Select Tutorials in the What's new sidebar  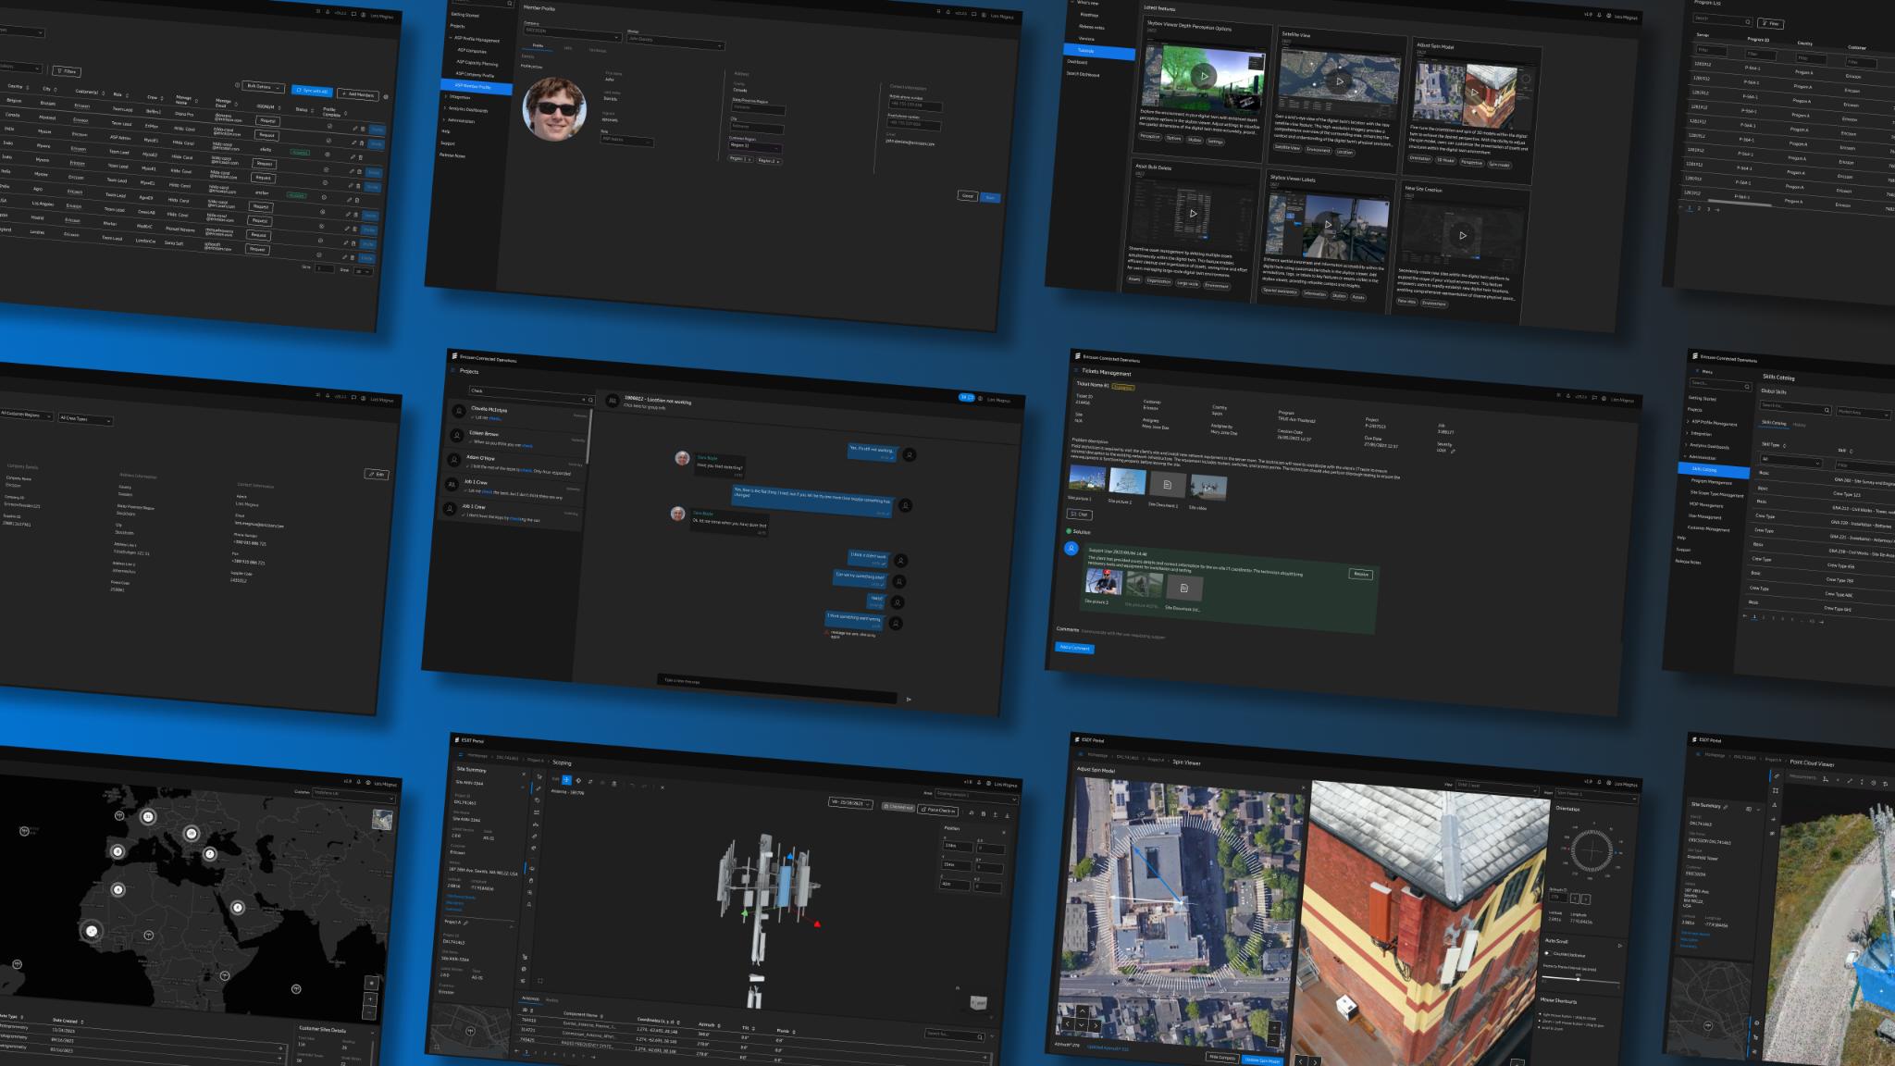point(1099,52)
